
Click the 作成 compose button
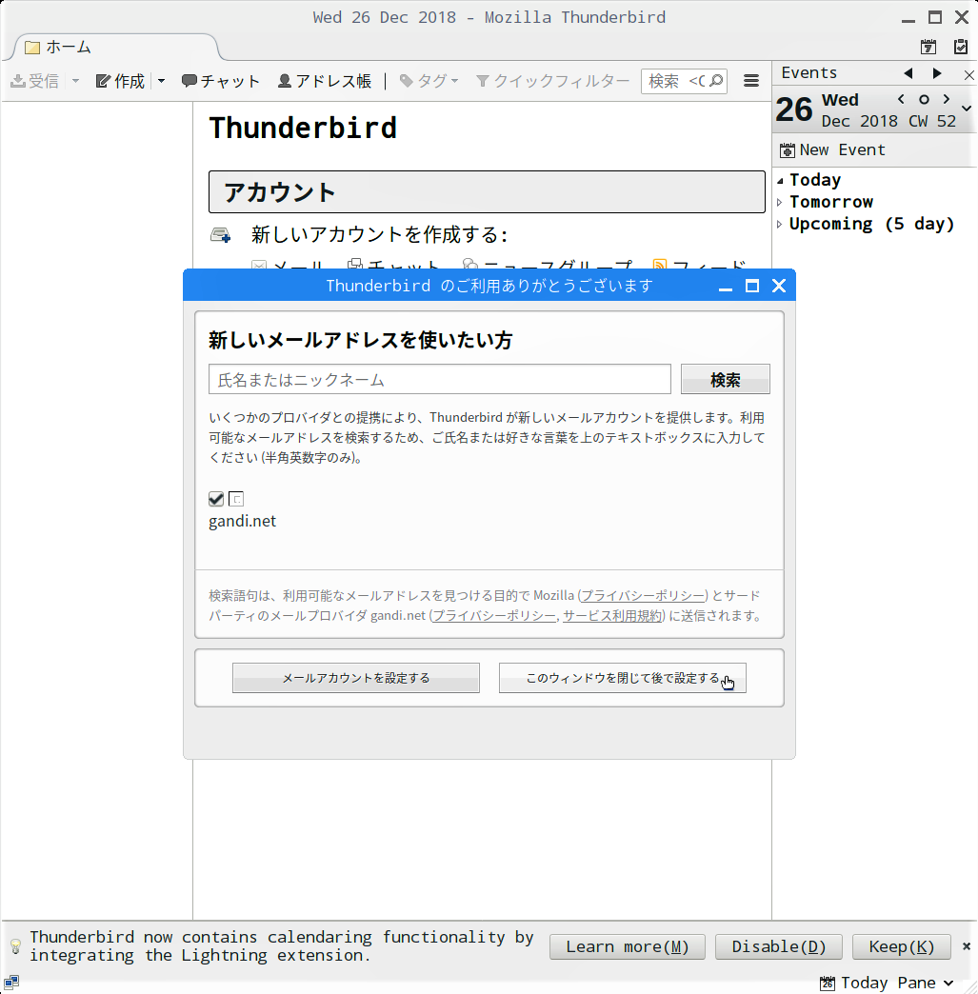coord(121,81)
